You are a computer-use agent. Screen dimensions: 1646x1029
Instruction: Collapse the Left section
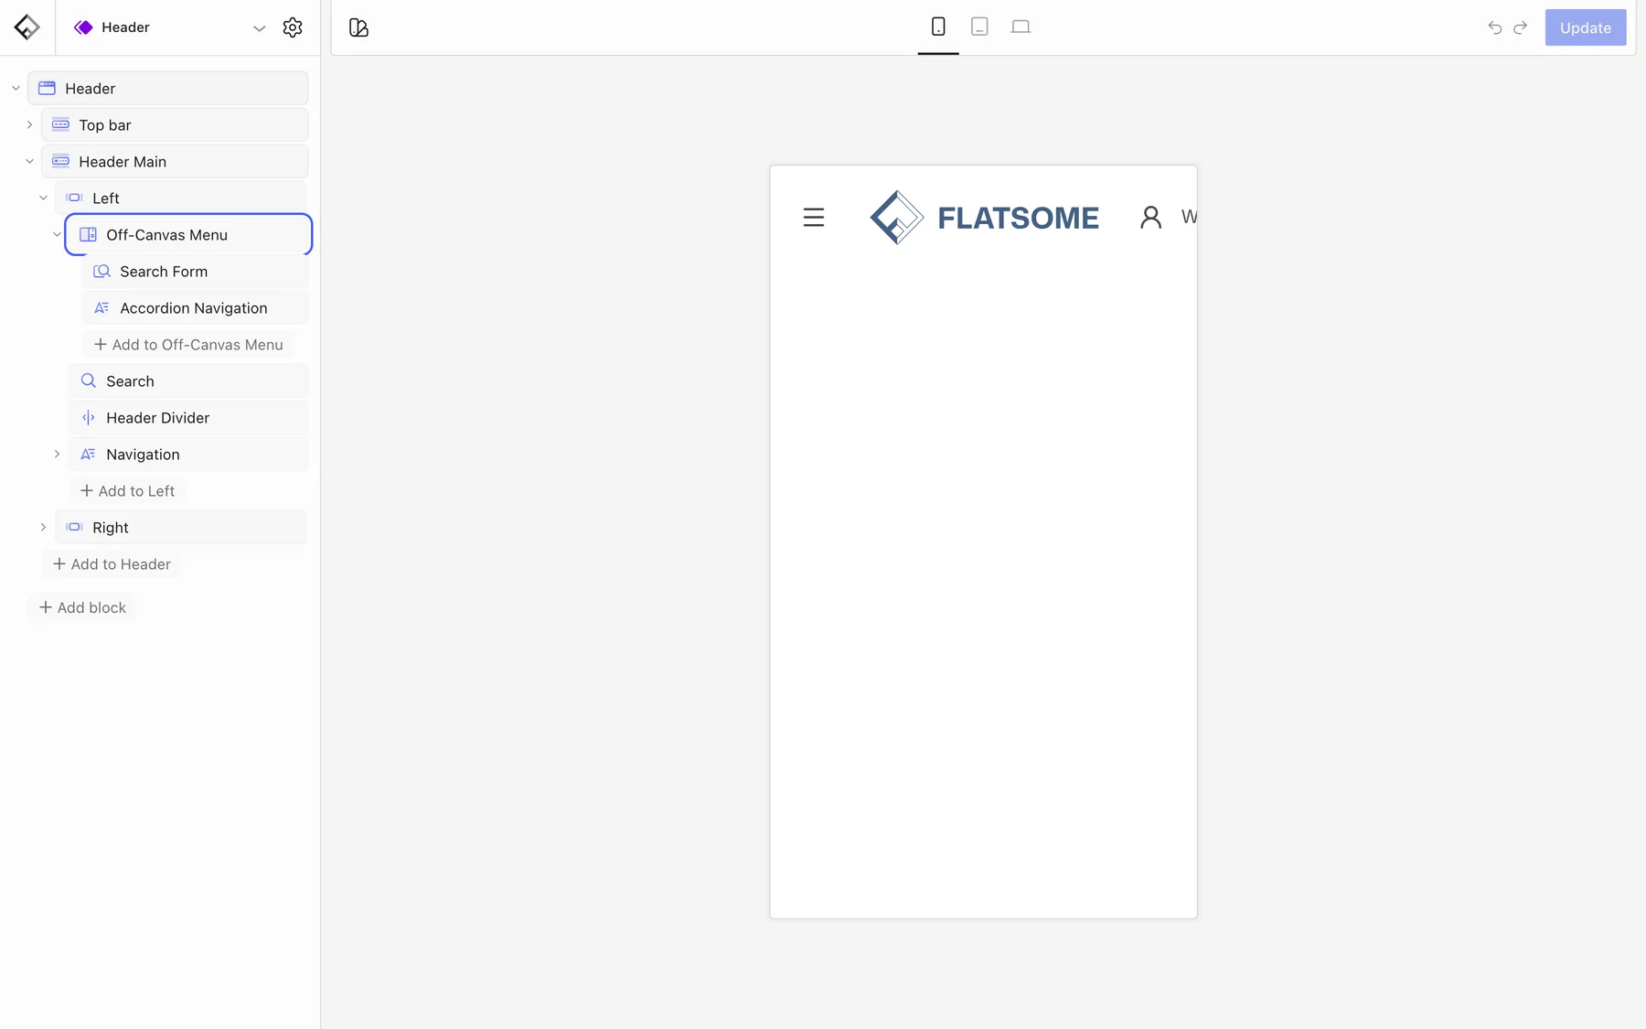[x=43, y=198]
